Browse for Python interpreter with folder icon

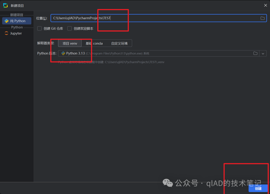tap(255, 53)
